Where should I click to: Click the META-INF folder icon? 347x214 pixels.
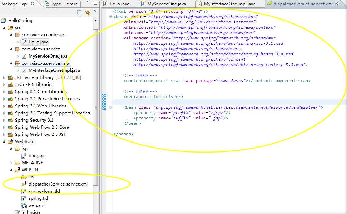[x=17, y=163]
